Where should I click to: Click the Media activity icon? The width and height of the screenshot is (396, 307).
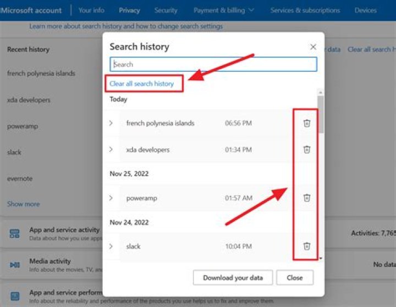point(15,265)
